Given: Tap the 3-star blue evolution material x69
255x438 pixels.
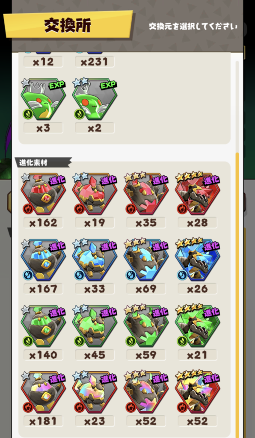Looking at the screenshot, I should [146, 260].
